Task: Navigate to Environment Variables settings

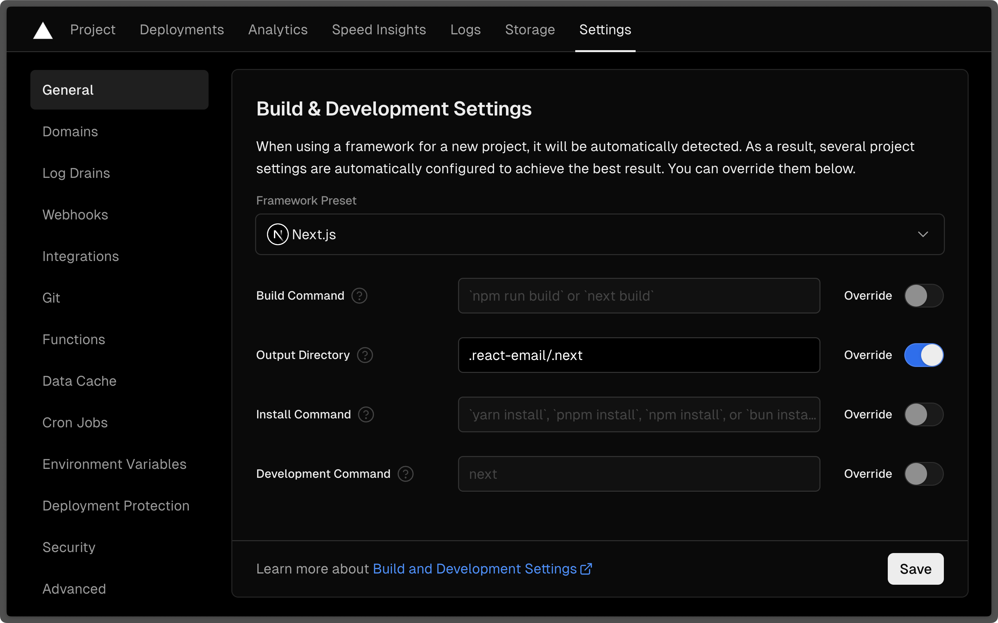Action: (114, 464)
